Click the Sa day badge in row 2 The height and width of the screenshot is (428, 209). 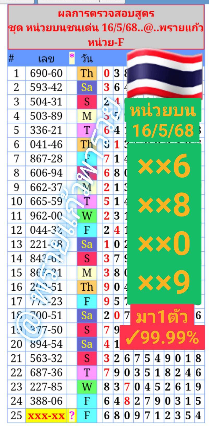pos(87,87)
